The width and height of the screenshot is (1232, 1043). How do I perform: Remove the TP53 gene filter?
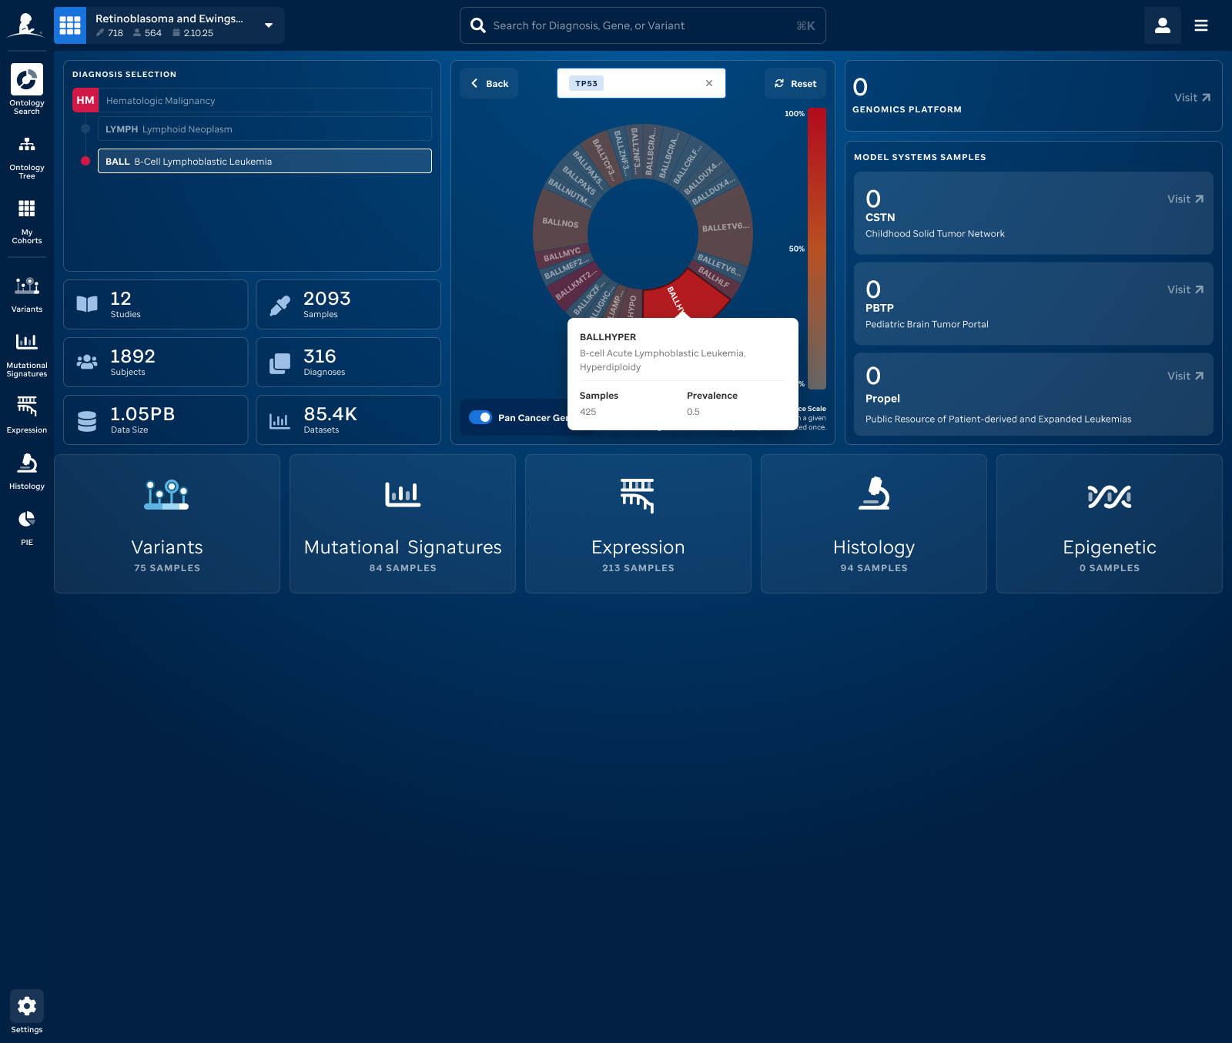(709, 83)
